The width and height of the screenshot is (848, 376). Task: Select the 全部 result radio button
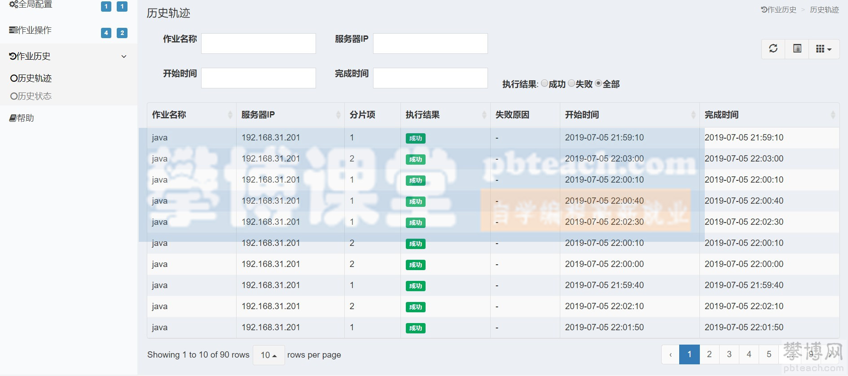pos(598,83)
